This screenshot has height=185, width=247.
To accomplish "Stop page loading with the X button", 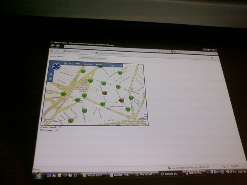I will (x=169, y=51).
